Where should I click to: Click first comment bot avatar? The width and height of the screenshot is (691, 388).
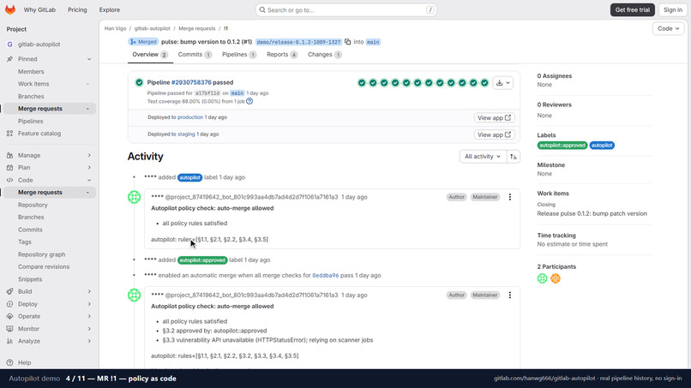tap(135, 197)
